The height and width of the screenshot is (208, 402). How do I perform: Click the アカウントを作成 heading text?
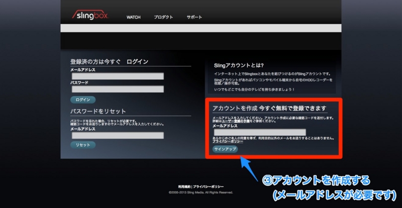click(235, 108)
